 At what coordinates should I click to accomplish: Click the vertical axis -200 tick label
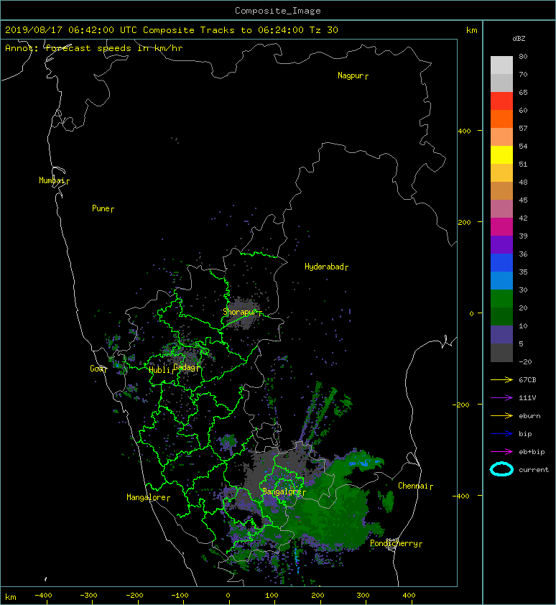click(x=462, y=405)
